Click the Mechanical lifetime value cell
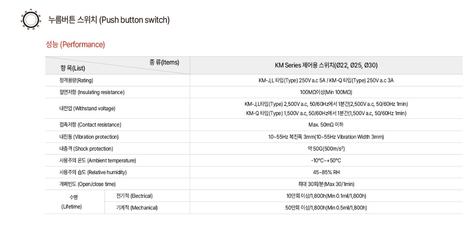Image resolution: width=472 pixels, height=229 pixels. tap(326, 207)
